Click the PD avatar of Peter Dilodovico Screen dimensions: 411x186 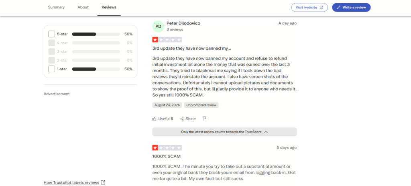point(158,26)
